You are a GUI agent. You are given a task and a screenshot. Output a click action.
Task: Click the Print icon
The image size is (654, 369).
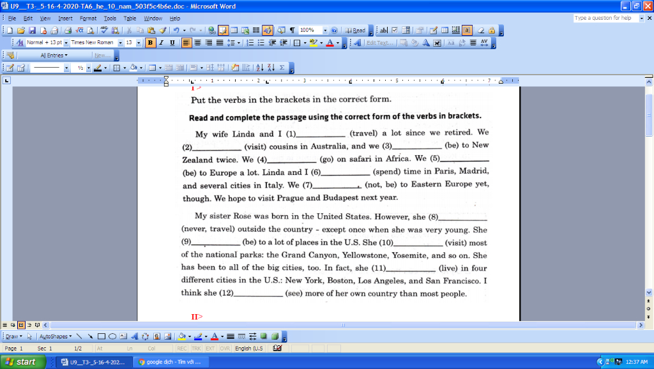(x=68, y=31)
